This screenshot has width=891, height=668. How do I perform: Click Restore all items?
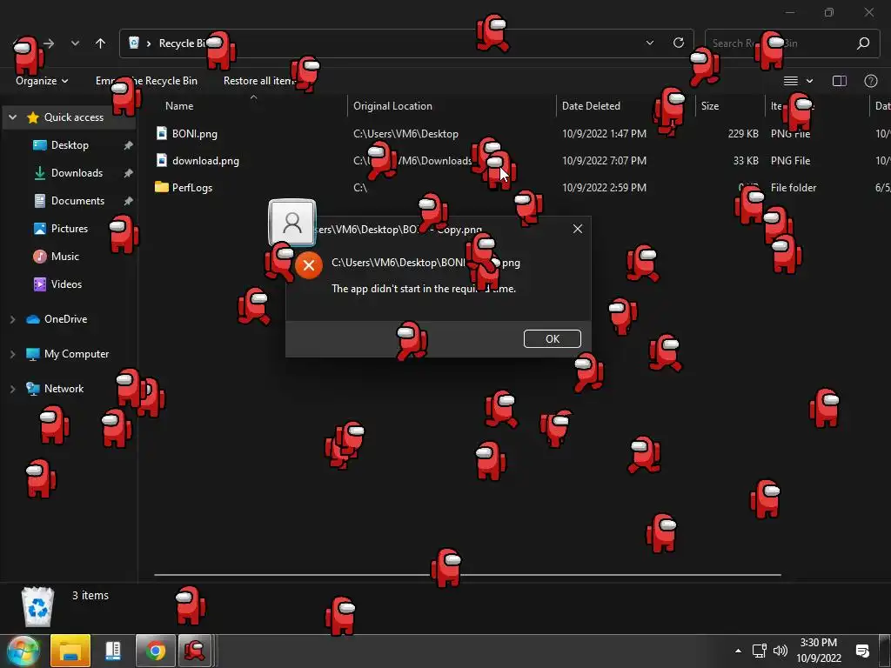tap(259, 81)
